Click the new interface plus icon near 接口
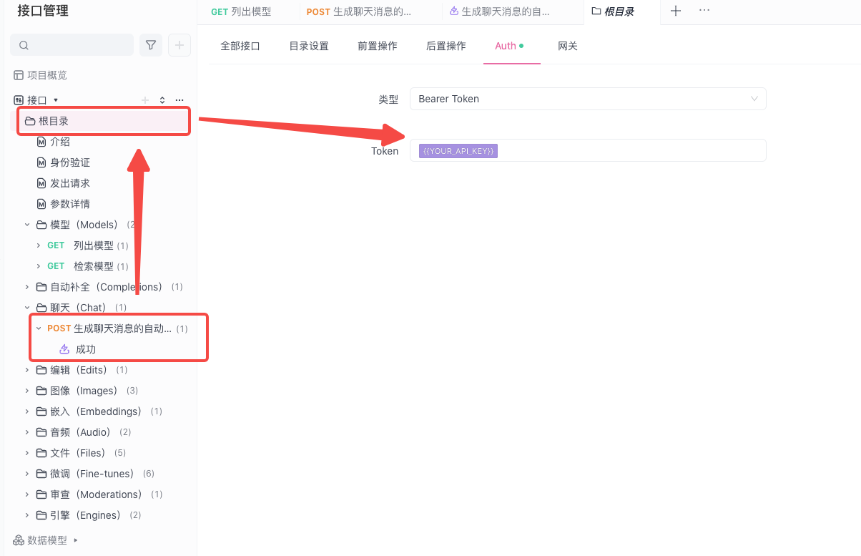 (x=144, y=99)
